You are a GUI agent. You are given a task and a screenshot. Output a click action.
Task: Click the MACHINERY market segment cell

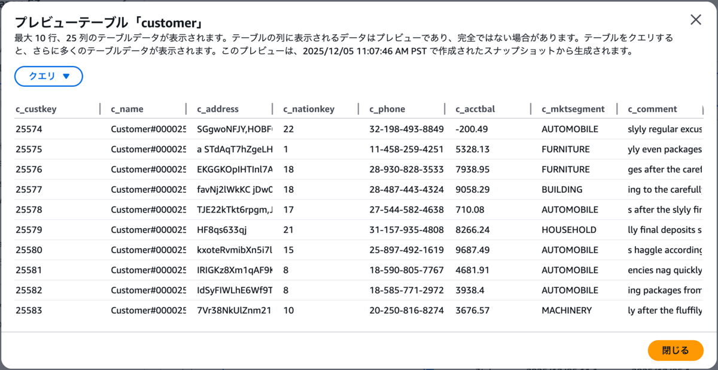[567, 310]
